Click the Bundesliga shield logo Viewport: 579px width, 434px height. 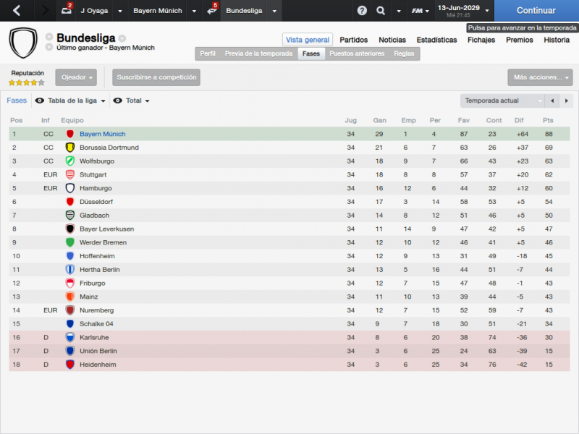pyautogui.click(x=23, y=43)
